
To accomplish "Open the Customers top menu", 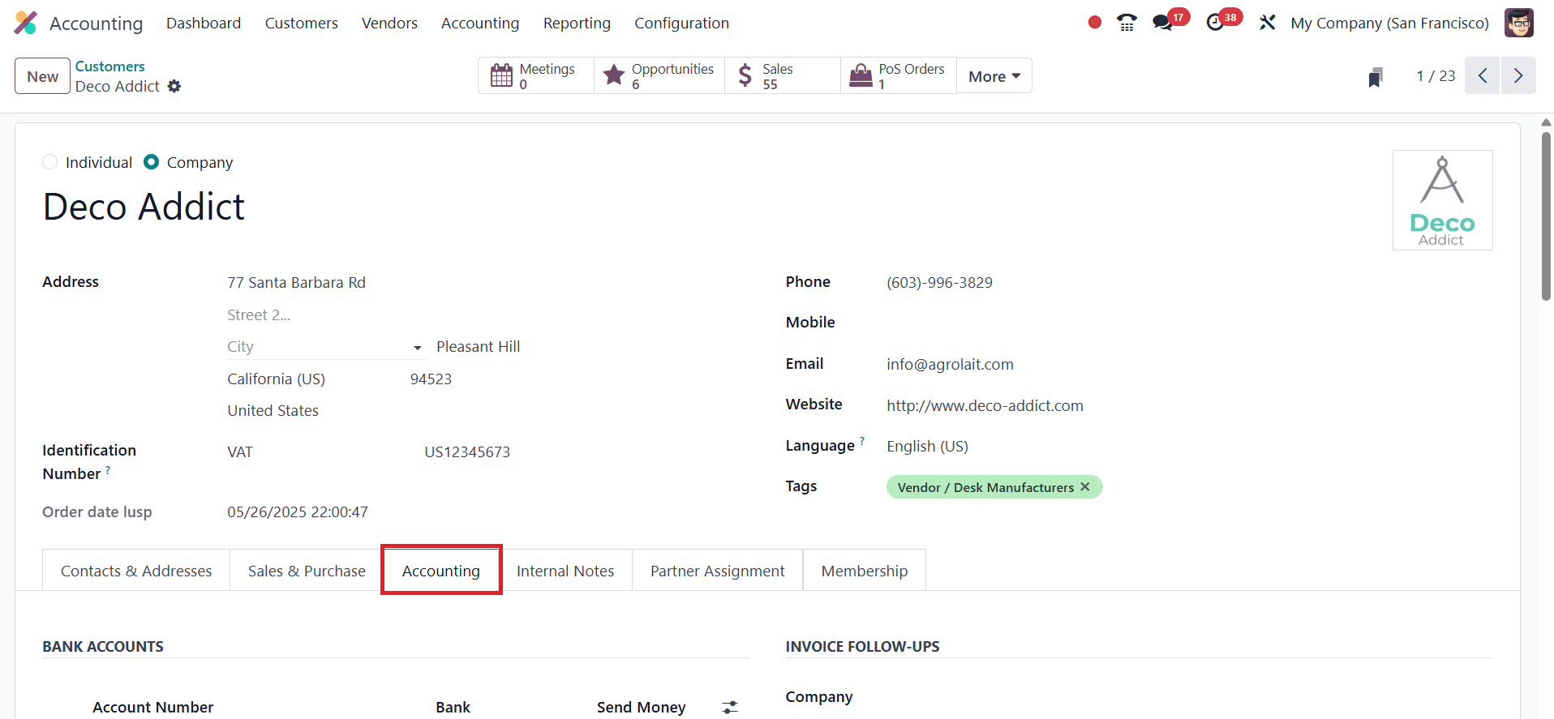I will pos(301,23).
